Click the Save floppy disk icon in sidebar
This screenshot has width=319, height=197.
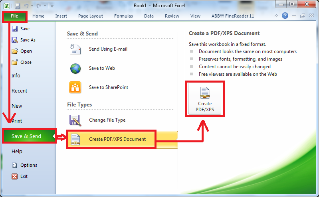pos(15,29)
